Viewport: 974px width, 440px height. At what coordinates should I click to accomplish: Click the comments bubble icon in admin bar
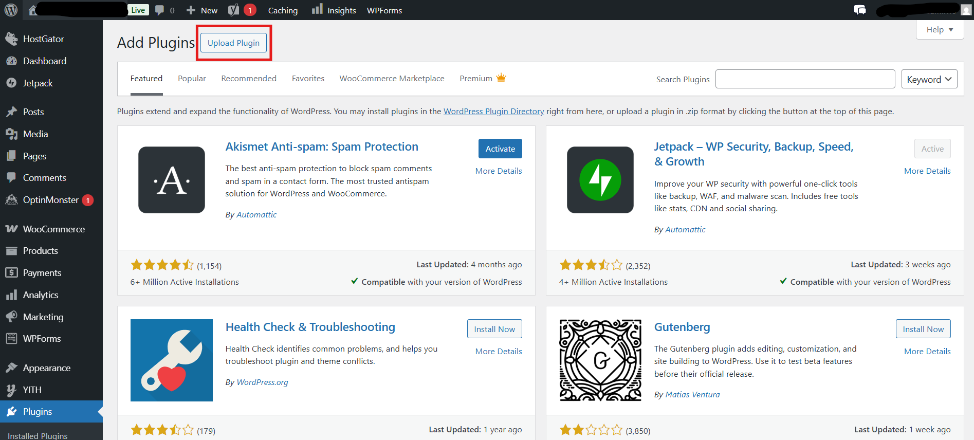pos(160,10)
